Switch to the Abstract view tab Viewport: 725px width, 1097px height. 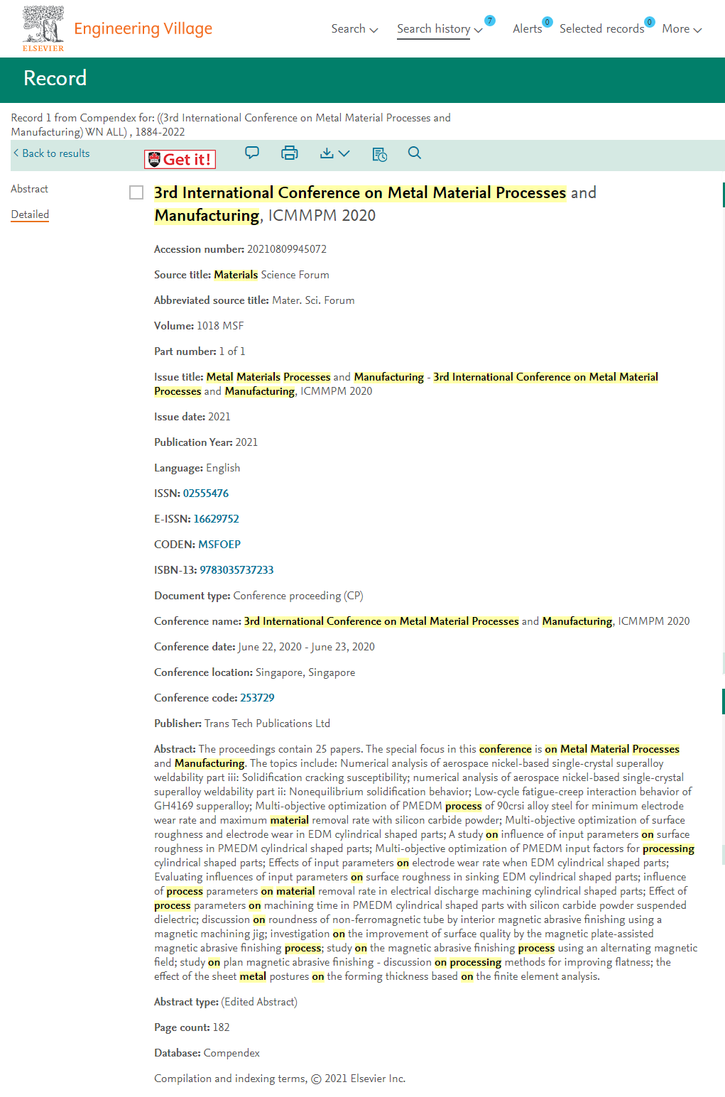pyautogui.click(x=29, y=189)
